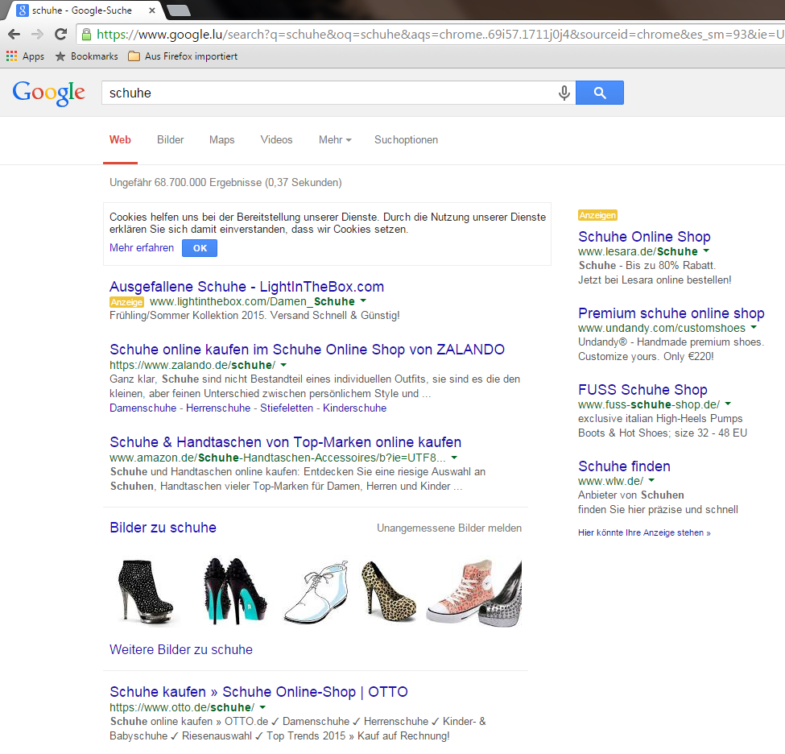Image resolution: width=785 pixels, height=754 pixels.
Task: Open Suchoptionen search tools
Action: [x=406, y=140]
